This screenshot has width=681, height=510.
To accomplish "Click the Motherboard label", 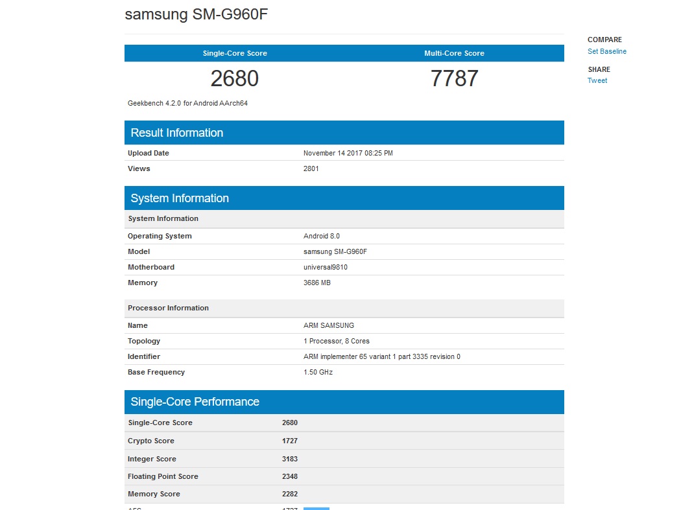I will point(151,268).
